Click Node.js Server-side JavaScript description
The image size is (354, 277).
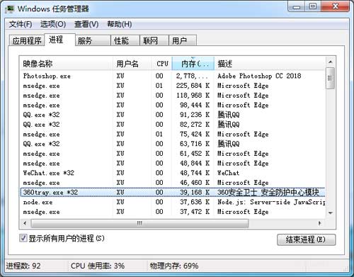[x=271, y=202]
